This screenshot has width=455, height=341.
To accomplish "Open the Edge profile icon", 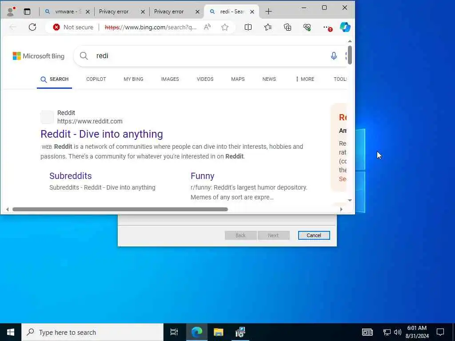I will click(x=11, y=11).
